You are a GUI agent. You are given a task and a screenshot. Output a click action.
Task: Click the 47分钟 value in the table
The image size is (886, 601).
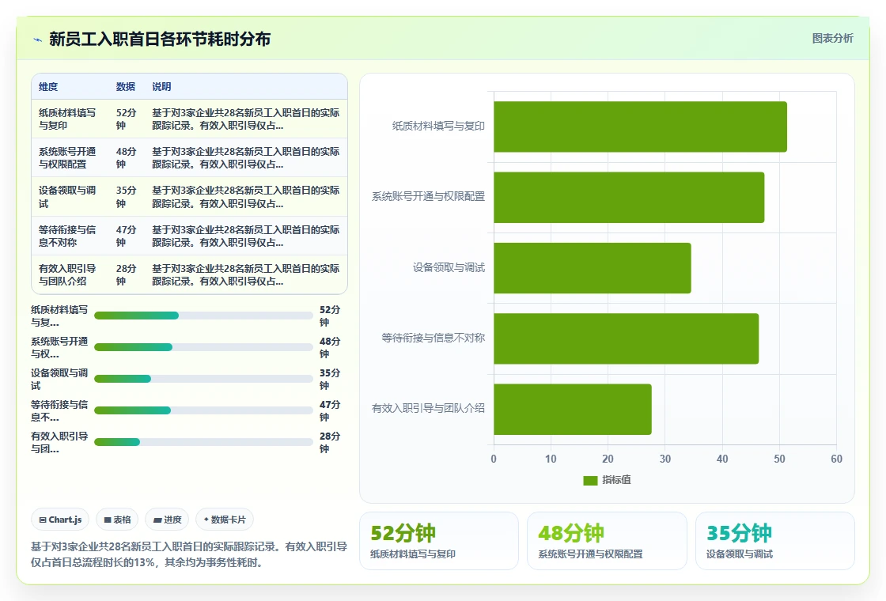(x=126, y=236)
